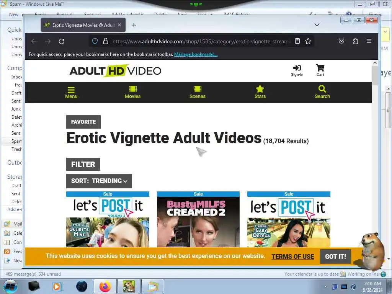Image resolution: width=392 pixels, height=294 pixels.
Task: List all tabs dropdown arrow
Action: (317, 25)
